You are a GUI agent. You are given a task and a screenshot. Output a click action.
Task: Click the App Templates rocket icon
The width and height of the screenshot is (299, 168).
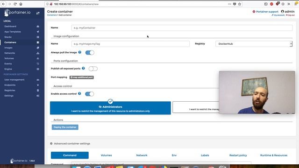point(38,32)
